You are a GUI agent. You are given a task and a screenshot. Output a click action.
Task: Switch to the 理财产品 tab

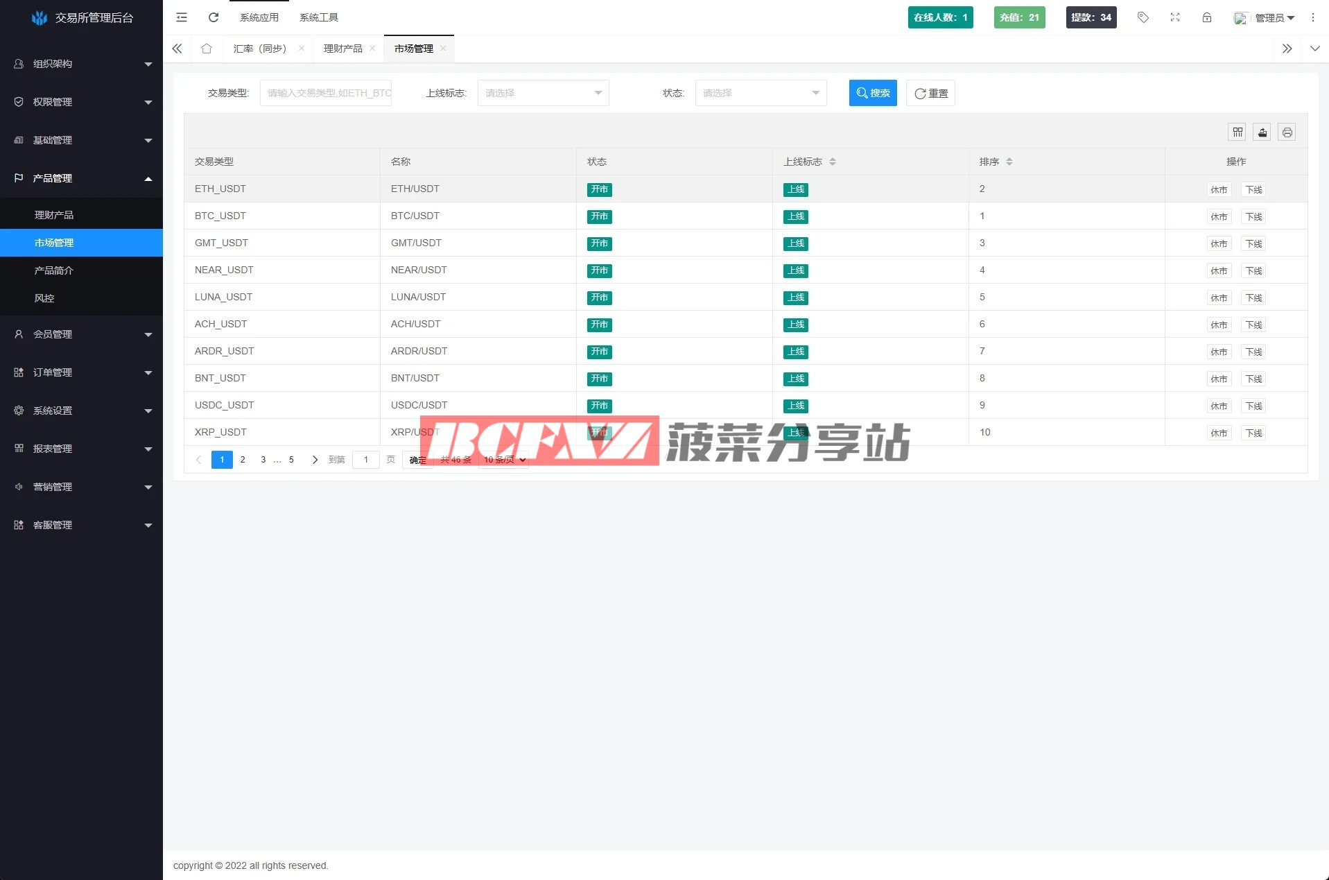tap(342, 49)
